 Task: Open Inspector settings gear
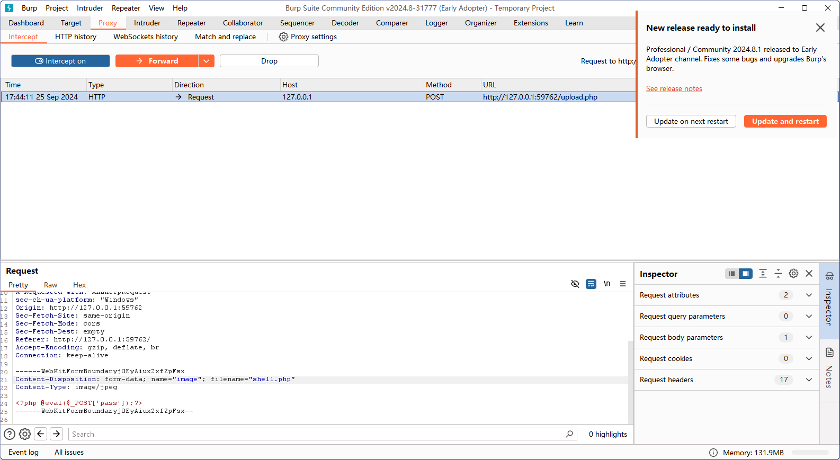pyautogui.click(x=793, y=274)
